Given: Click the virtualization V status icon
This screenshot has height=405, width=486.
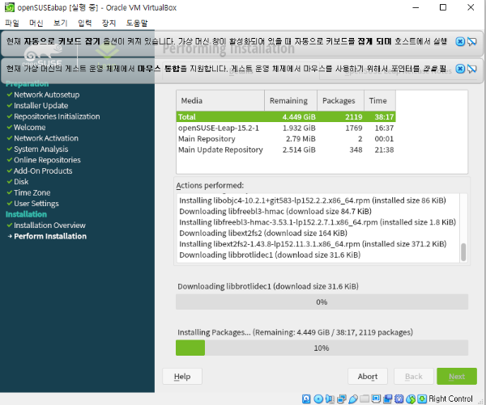Looking at the screenshot, I should click(399, 399).
